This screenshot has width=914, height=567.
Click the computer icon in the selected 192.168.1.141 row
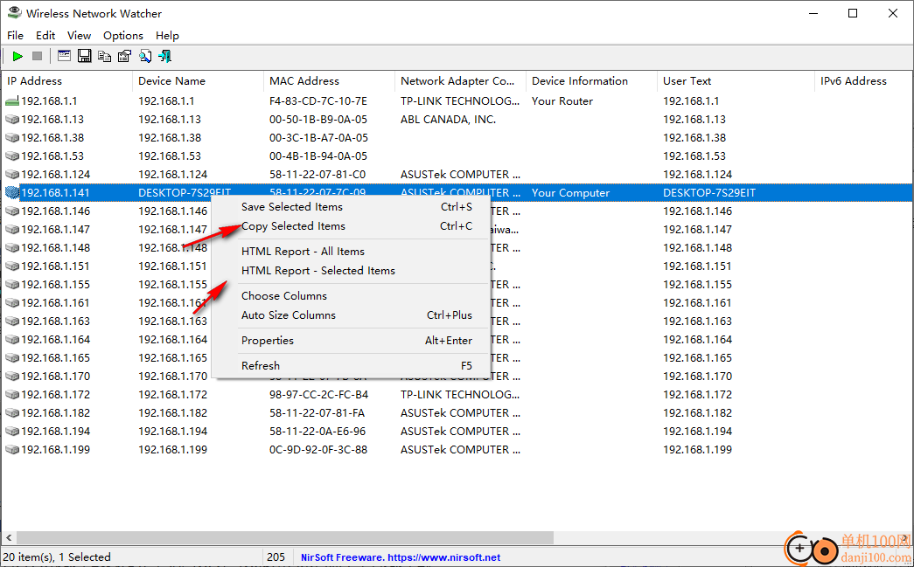12,193
